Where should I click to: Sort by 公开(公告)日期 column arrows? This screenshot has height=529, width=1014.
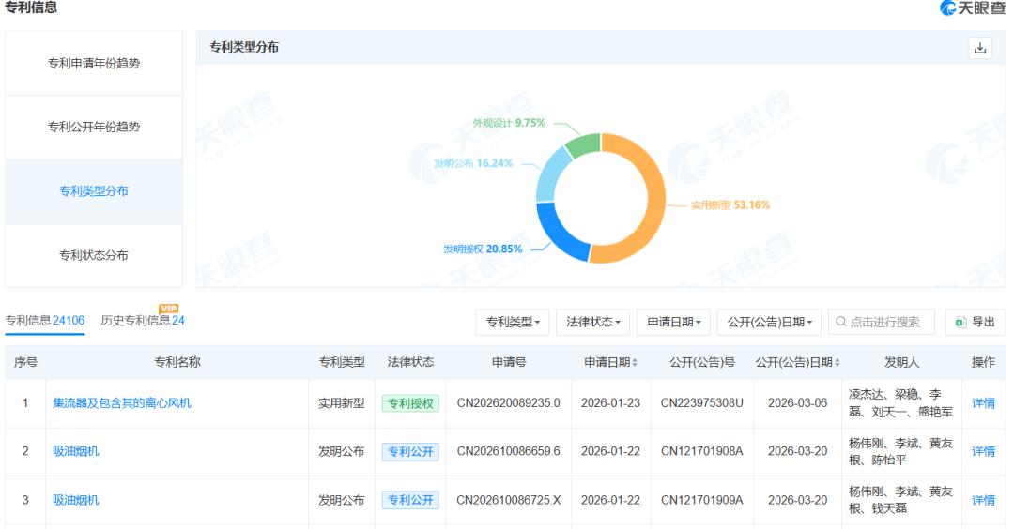837,363
